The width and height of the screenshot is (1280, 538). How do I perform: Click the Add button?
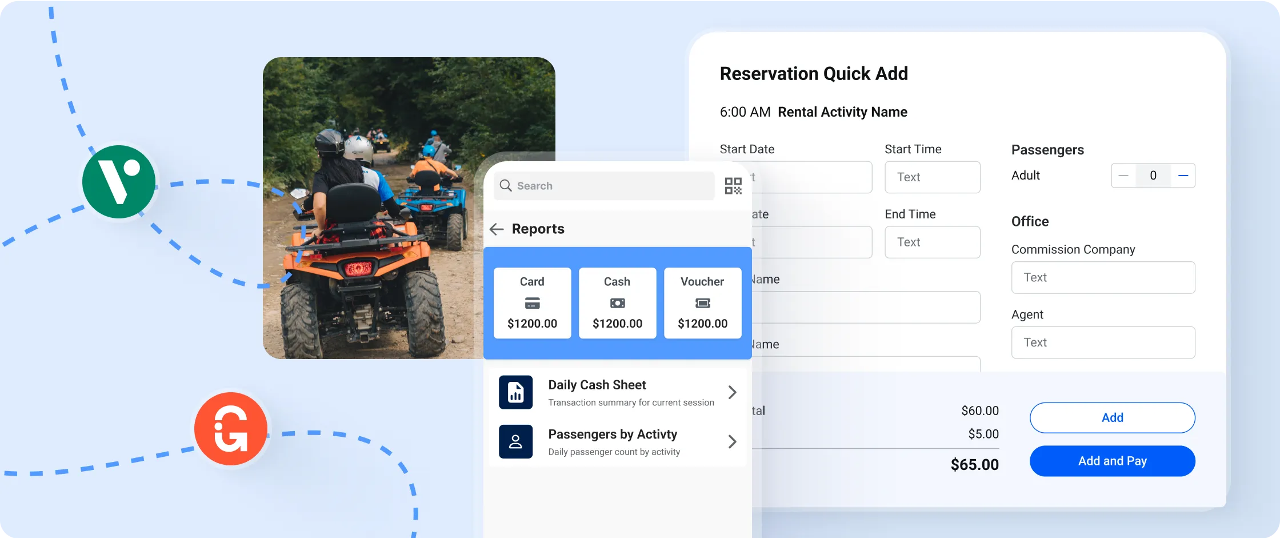point(1111,417)
